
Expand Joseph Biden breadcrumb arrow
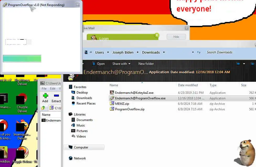[x=138, y=52]
